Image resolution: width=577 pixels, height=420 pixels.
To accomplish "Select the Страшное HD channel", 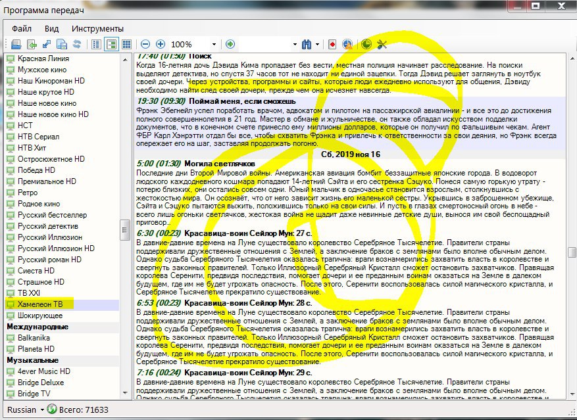I will click(41, 282).
